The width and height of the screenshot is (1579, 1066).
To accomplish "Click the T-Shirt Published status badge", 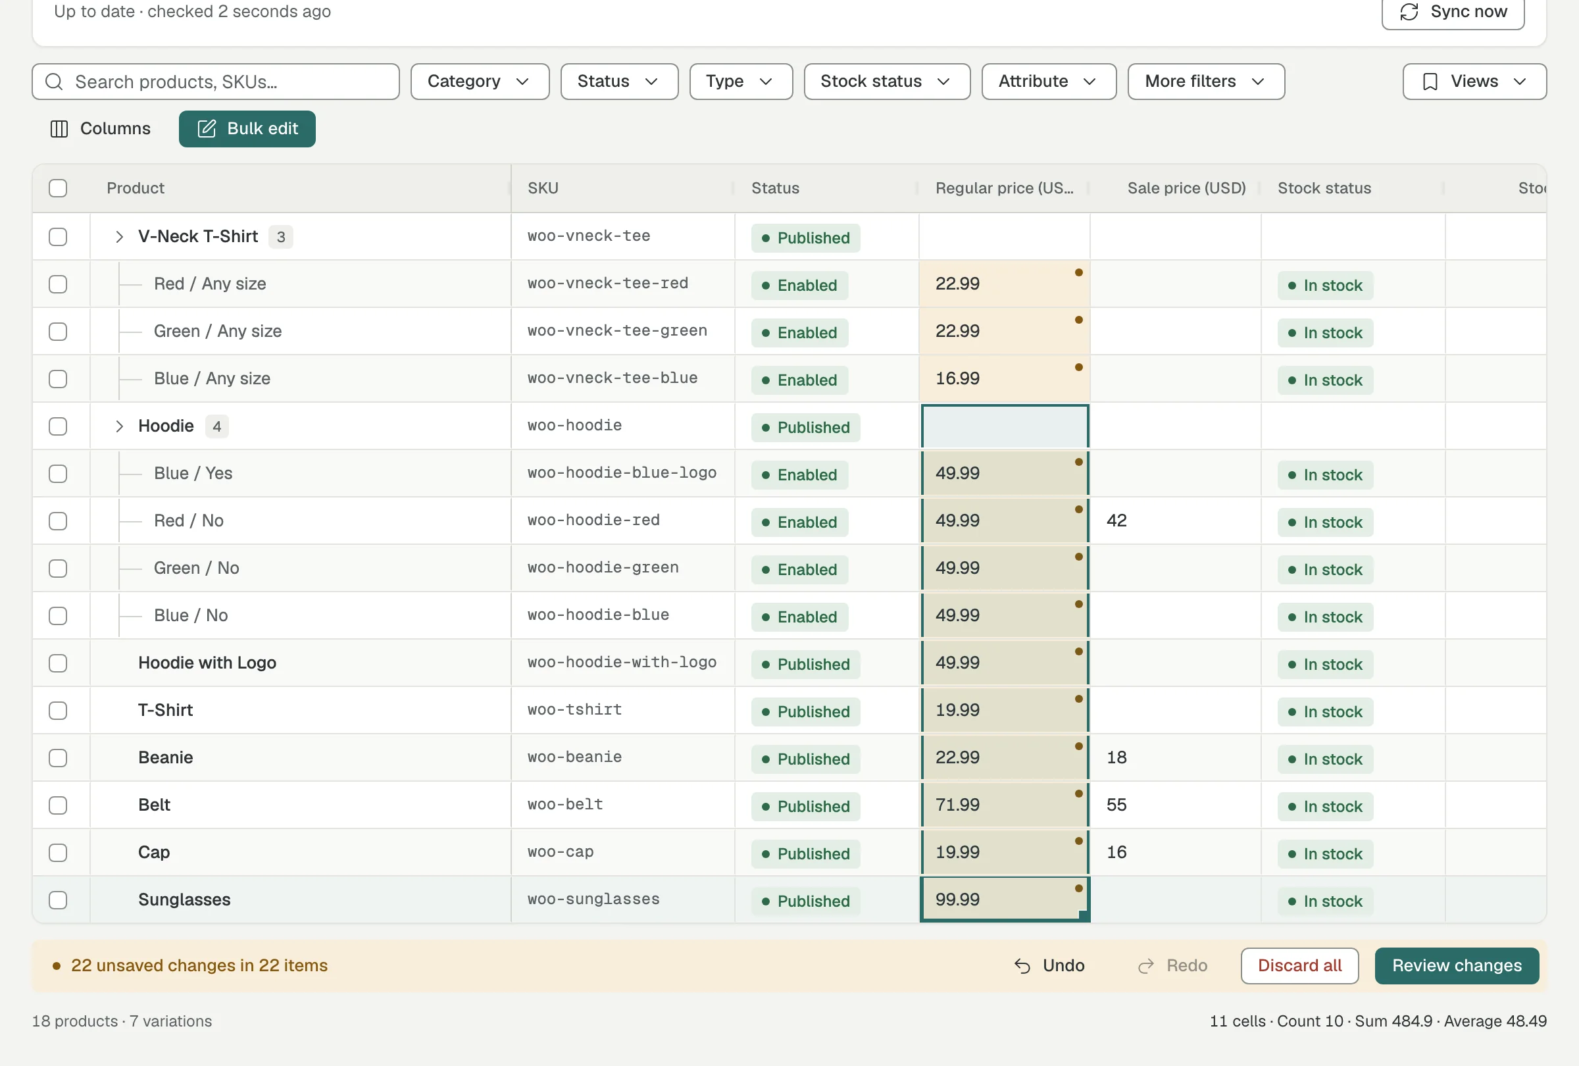I will click(805, 712).
